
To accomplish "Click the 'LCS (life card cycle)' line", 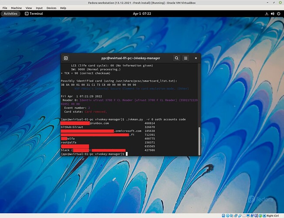I will 112,65.
